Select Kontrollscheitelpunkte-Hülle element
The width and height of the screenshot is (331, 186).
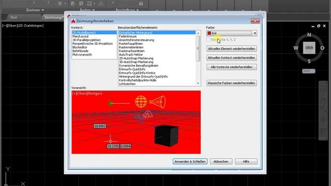coord(138,81)
